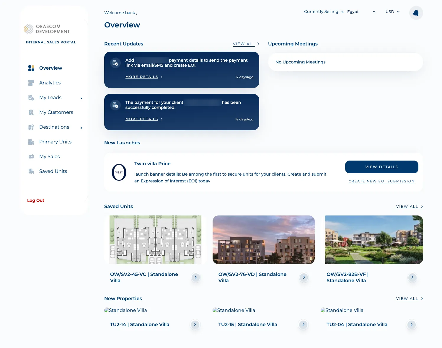Click More Details on the 12 days ago update
The image size is (442, 348).
pyautogui.click(x=144, y=77)
